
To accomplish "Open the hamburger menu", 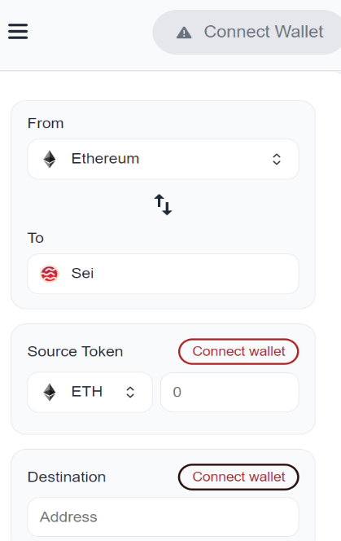I will (18, 32).
